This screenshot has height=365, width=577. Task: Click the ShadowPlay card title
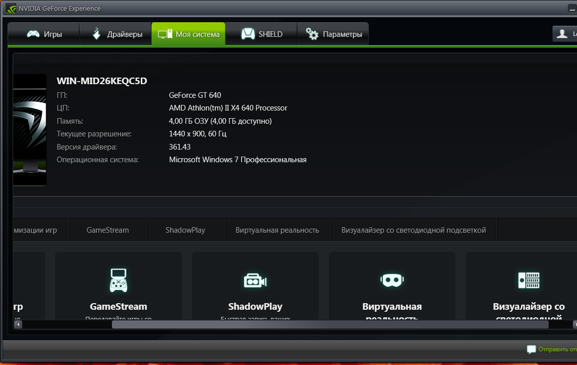[255, 306]
